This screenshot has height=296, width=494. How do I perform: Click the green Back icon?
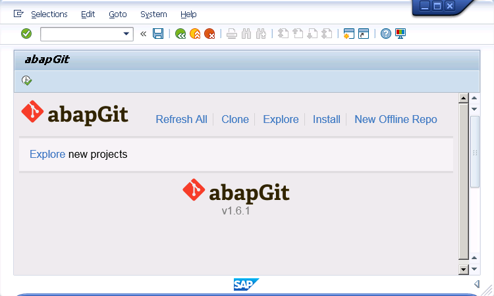coord(180,34)
